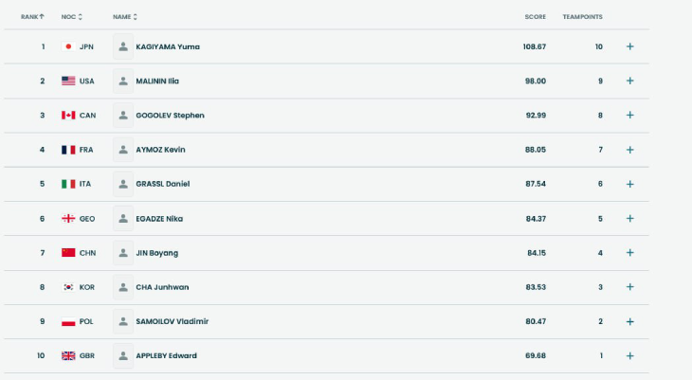Click Japan flag icon beside JPN
This screenshot has height=380, width=692.
pyautogui.click(x=68, y=46)
